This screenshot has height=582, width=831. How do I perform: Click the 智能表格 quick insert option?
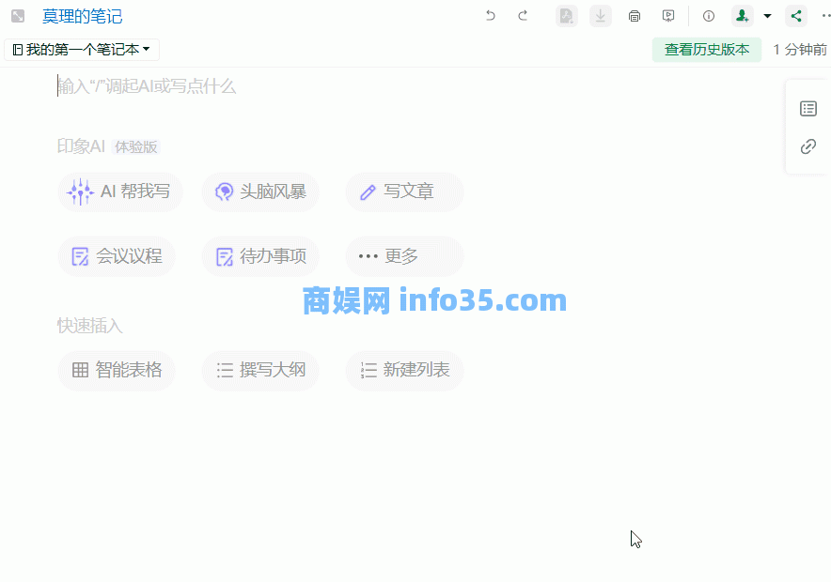(117, 370)
